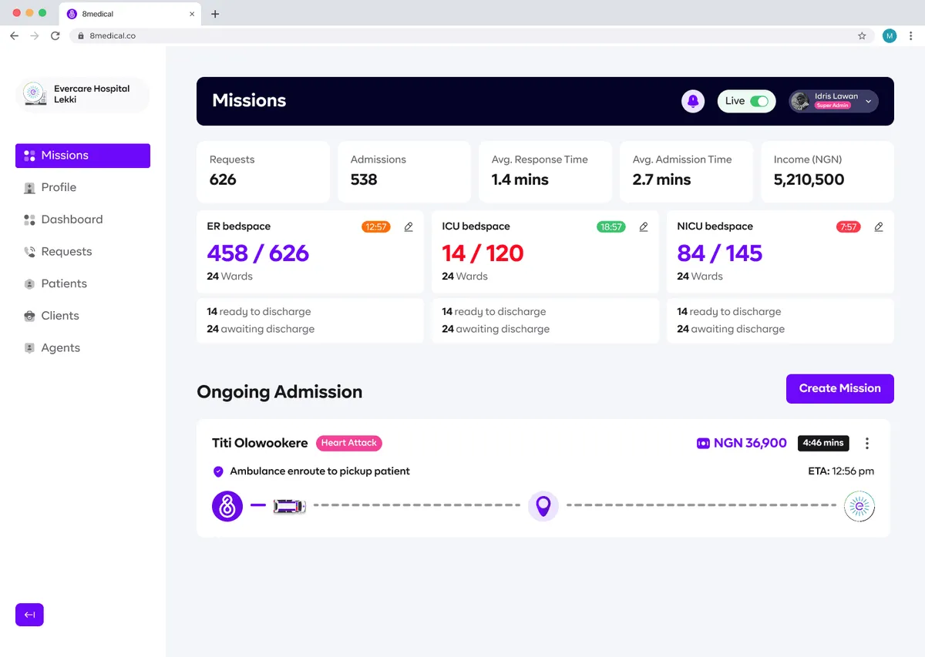925x657 pixels.
Task: Click the destination hospital icon on route
Action: [x=859, y=506]
